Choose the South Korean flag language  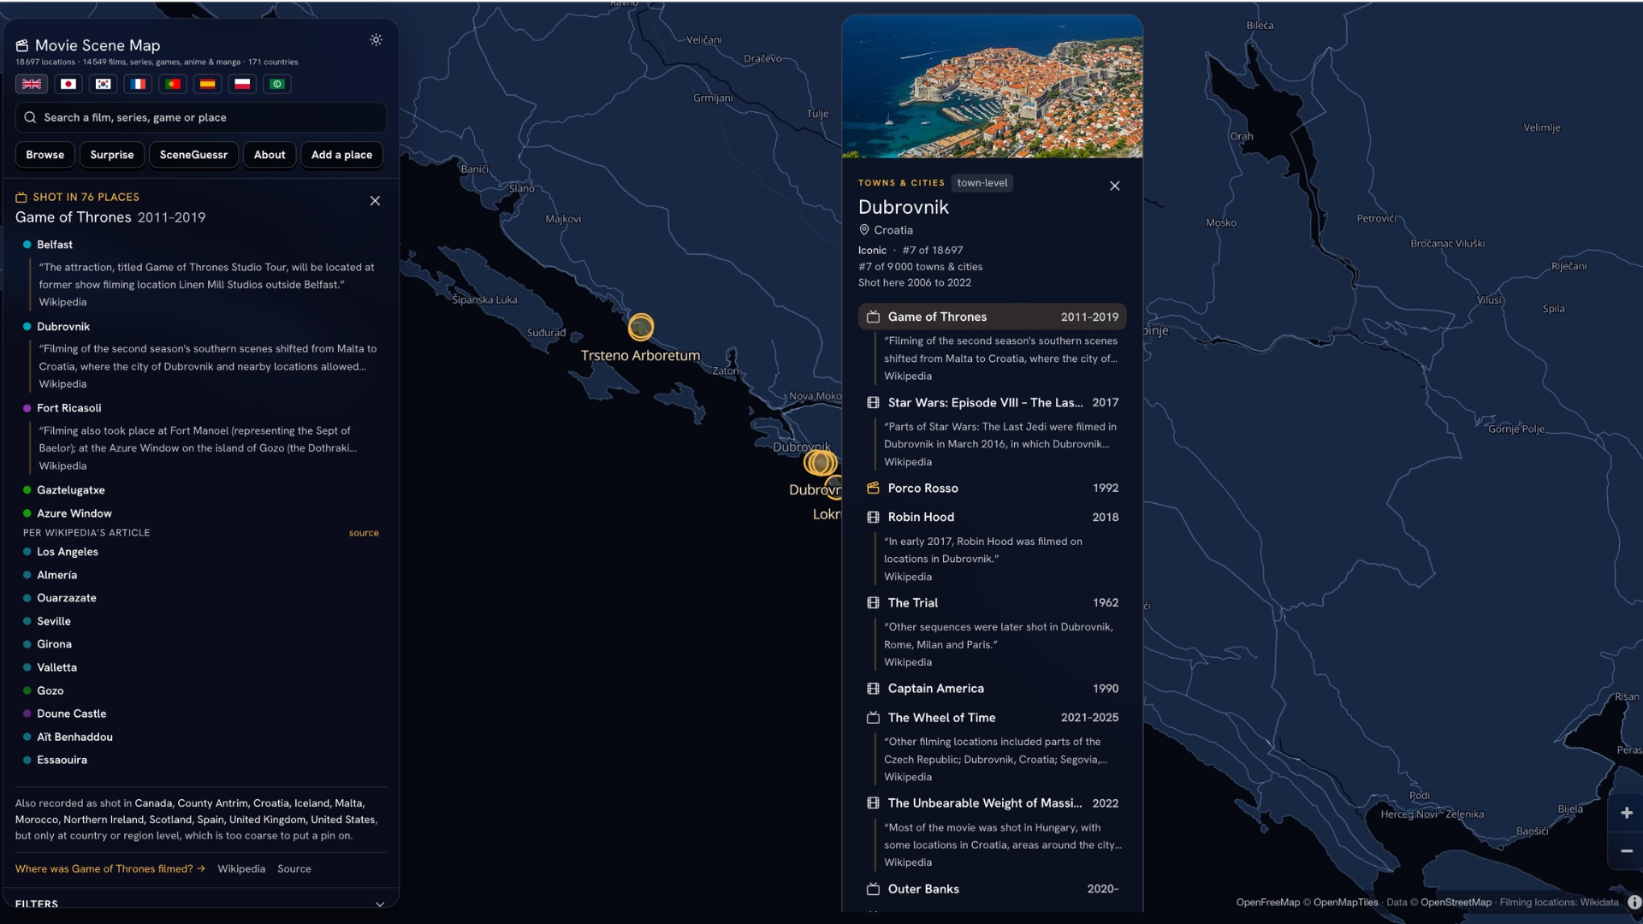tap(103, 84)
